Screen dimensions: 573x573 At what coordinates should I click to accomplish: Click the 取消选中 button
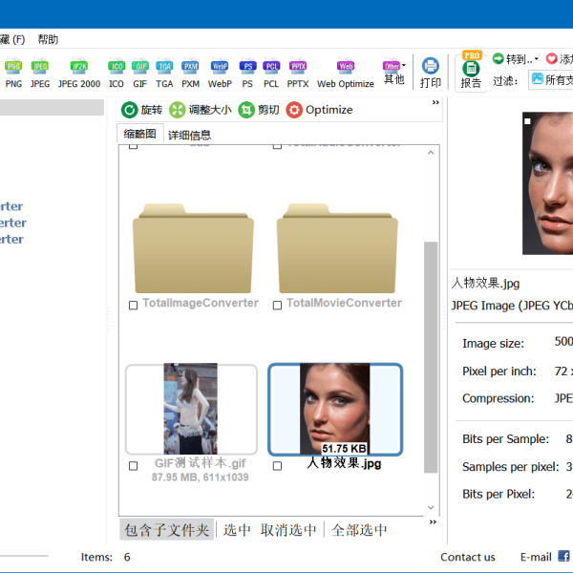tap(288, 530)
